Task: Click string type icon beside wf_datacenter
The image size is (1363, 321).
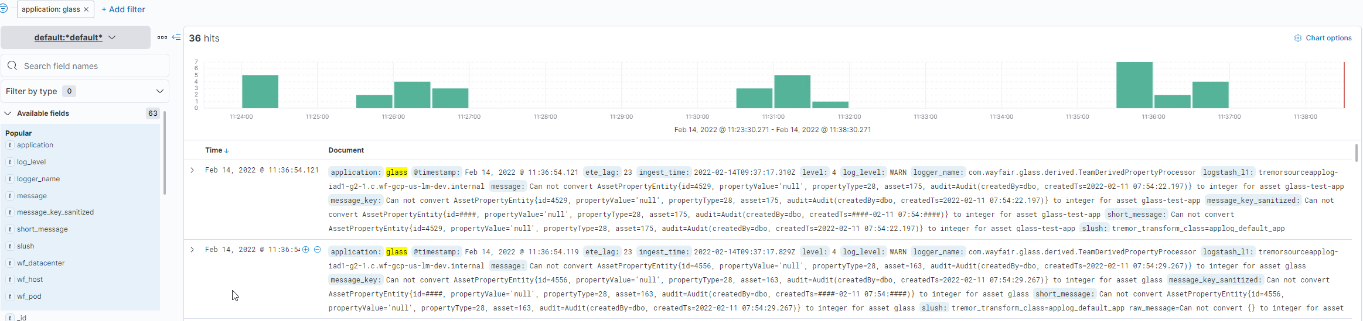Action: coord(10,263)
